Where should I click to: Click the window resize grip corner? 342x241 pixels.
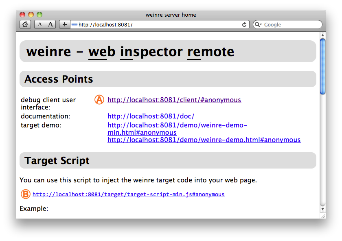point(323,216)
